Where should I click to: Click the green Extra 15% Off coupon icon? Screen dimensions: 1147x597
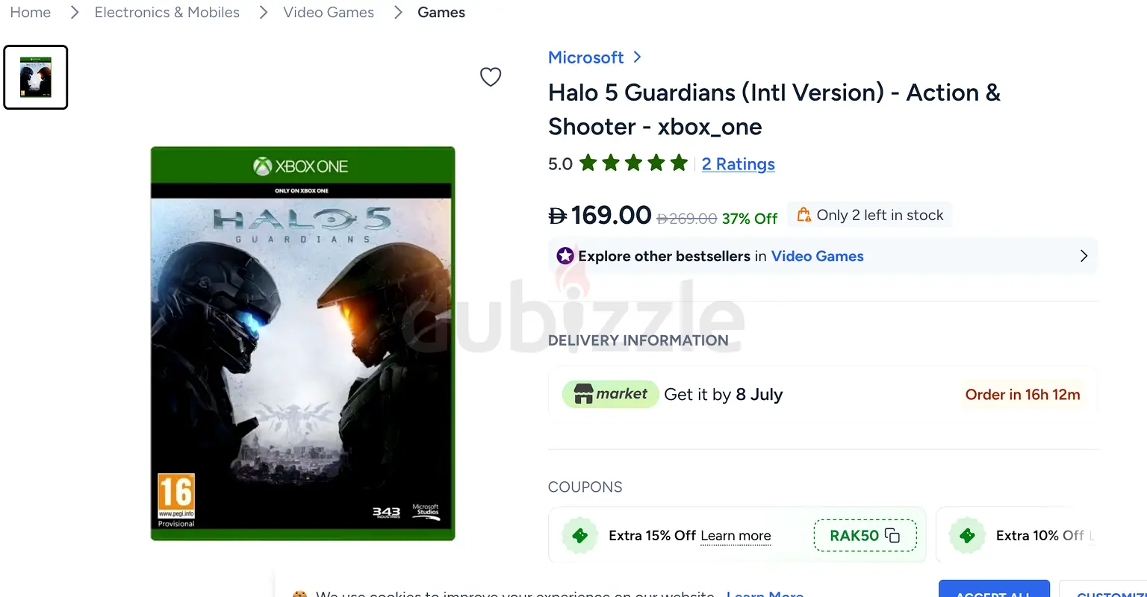[x=579, y=536]
